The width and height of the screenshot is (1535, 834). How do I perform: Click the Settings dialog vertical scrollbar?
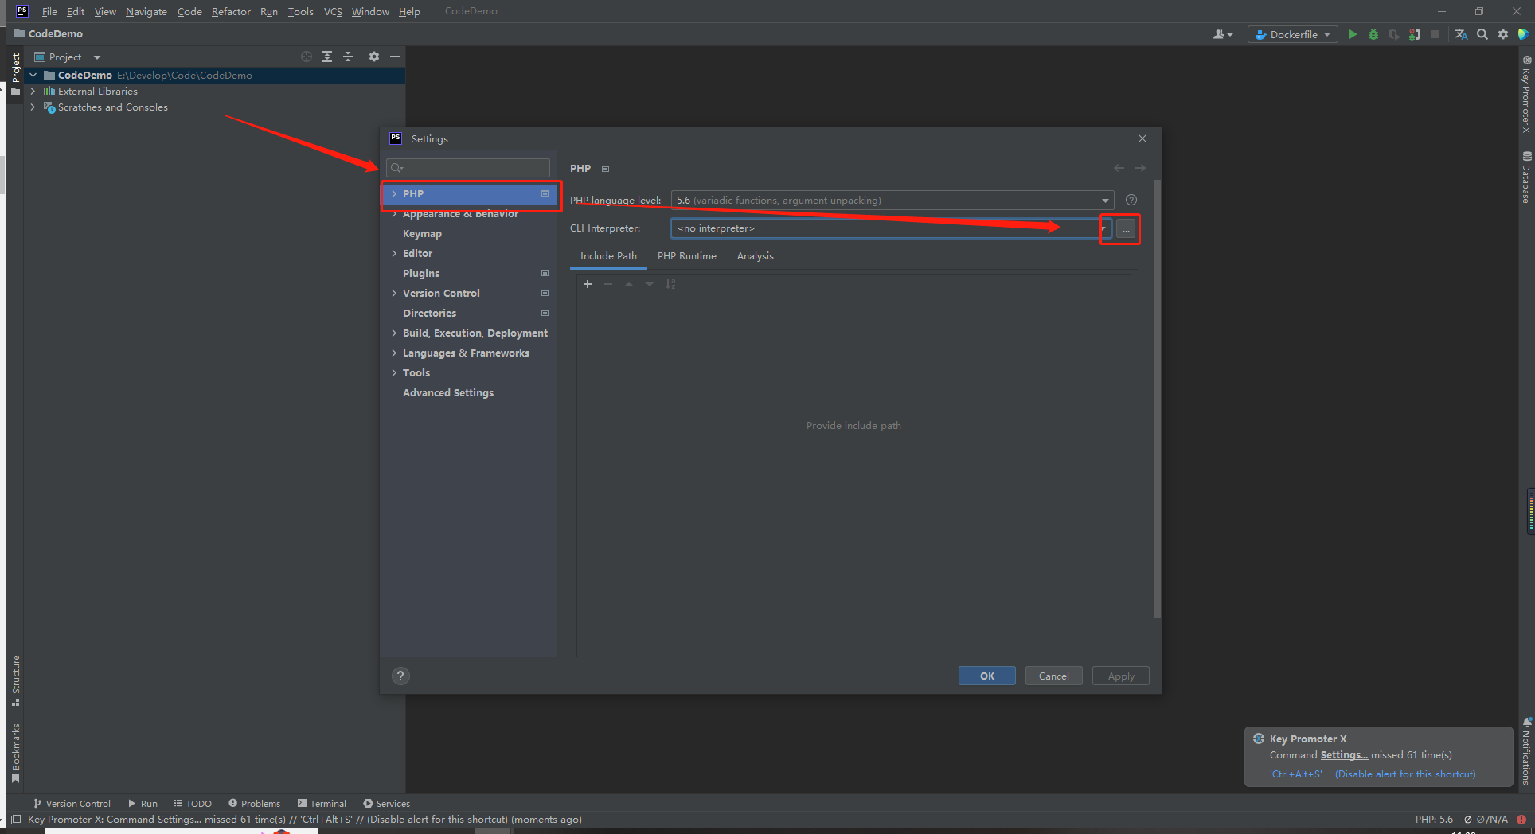(x=1157, y=398)
